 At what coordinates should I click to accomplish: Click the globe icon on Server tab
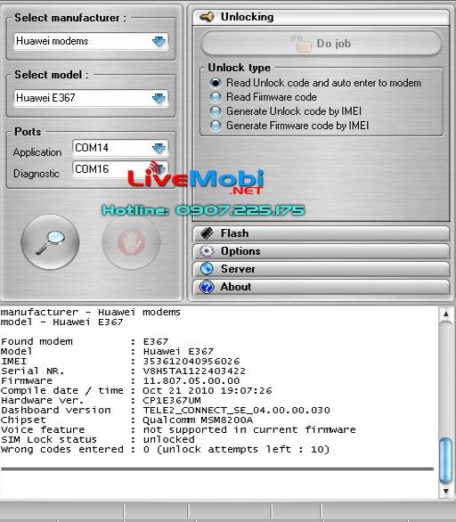tap(207, 269)
